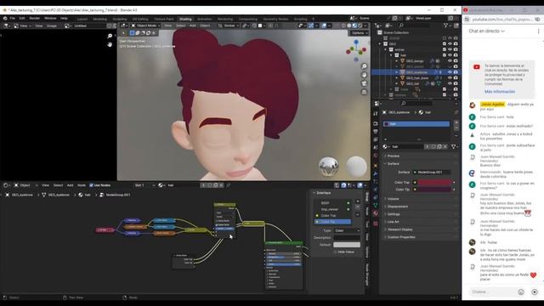Expand the Displacement panel
Screen dimensions: 544x306
pos(398,207)
